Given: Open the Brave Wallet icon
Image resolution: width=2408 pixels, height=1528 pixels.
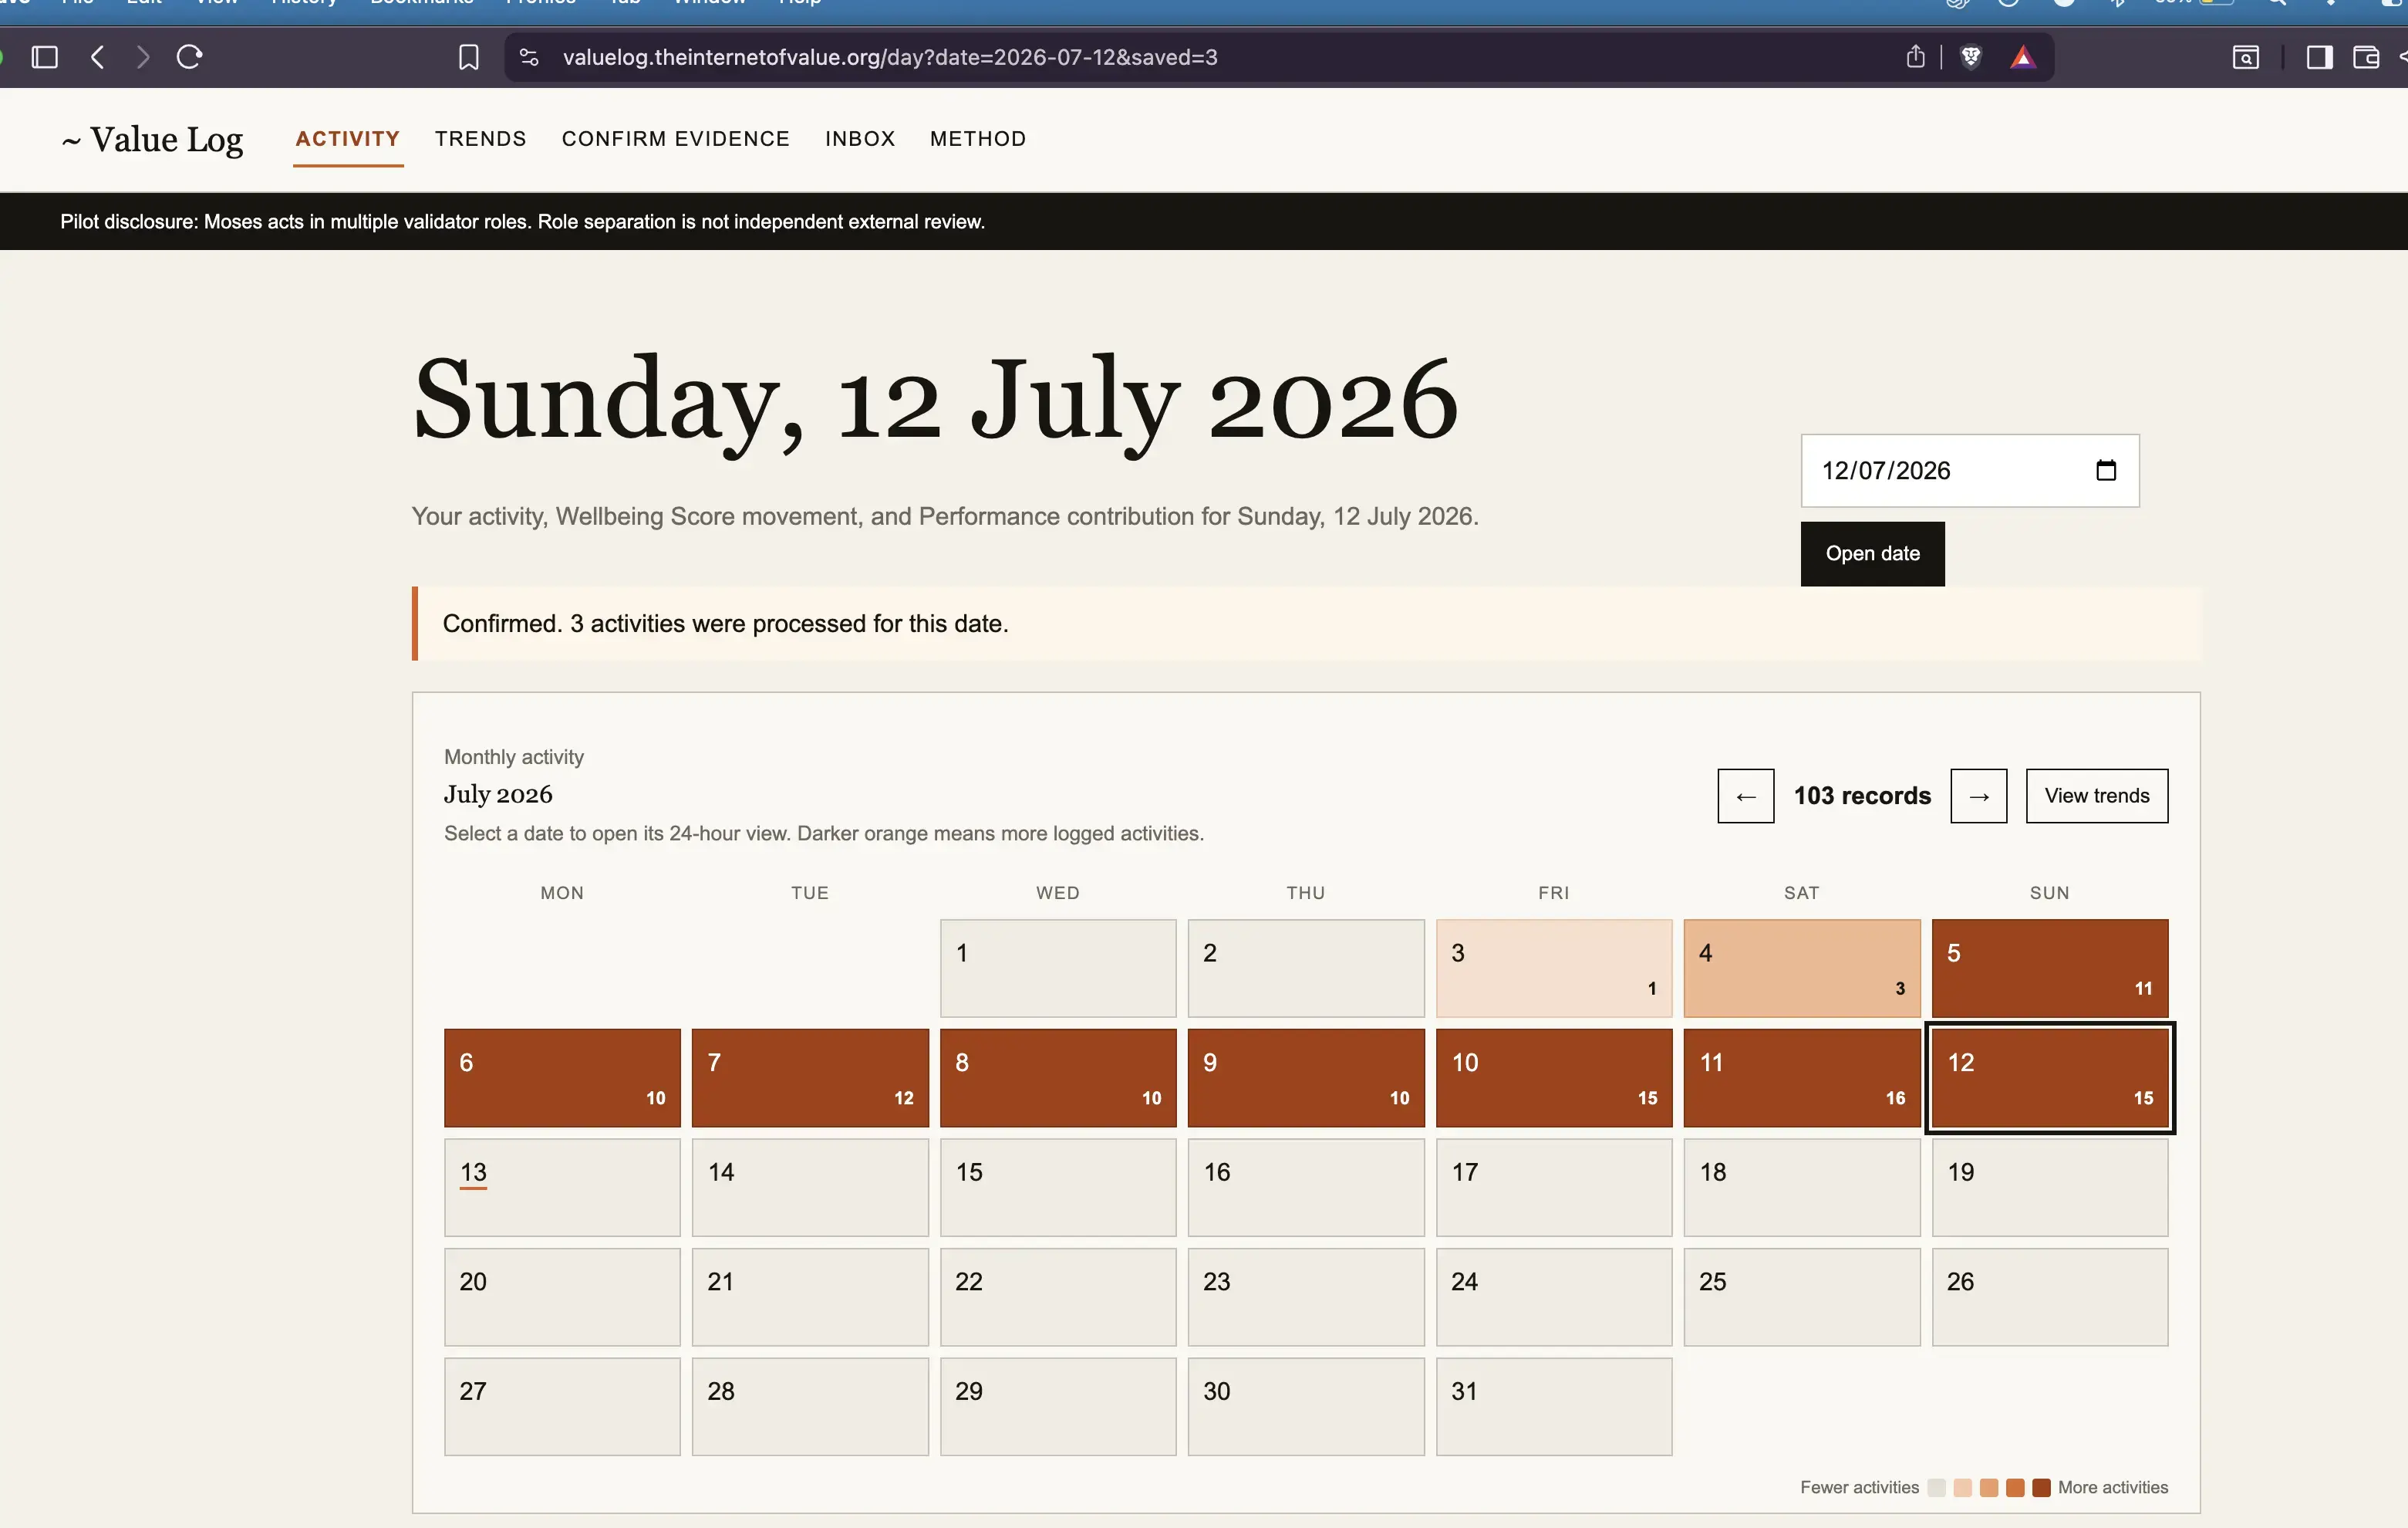Looking at the screenshot, I should [2366, 57].
